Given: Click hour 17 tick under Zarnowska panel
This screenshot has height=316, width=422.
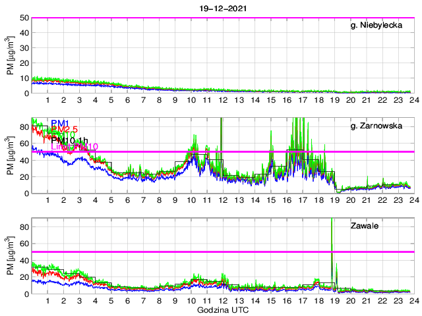Looking at the screenshot, I should (303, 200).
